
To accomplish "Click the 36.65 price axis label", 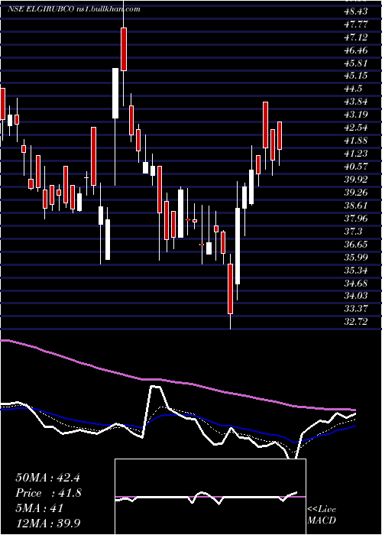I will (x=357, y=245).
